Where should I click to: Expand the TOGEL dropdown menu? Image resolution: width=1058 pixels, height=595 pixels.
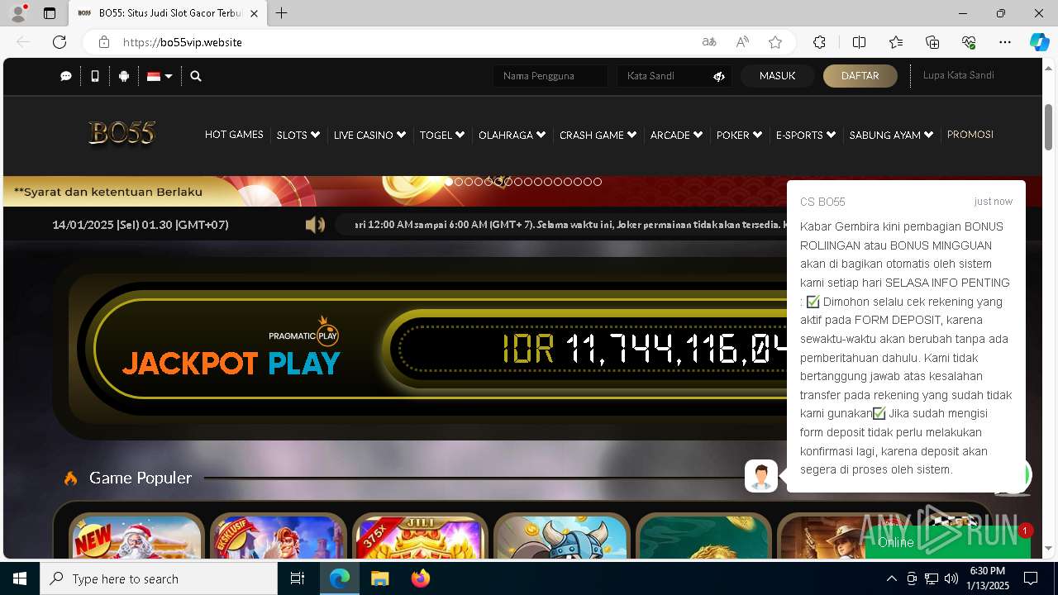coord(442,135)
